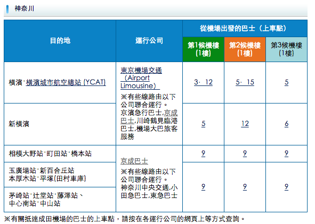Click the 玉廣場站·新百合丘站 destination cell
315x224 pixels.
[60, 175]
